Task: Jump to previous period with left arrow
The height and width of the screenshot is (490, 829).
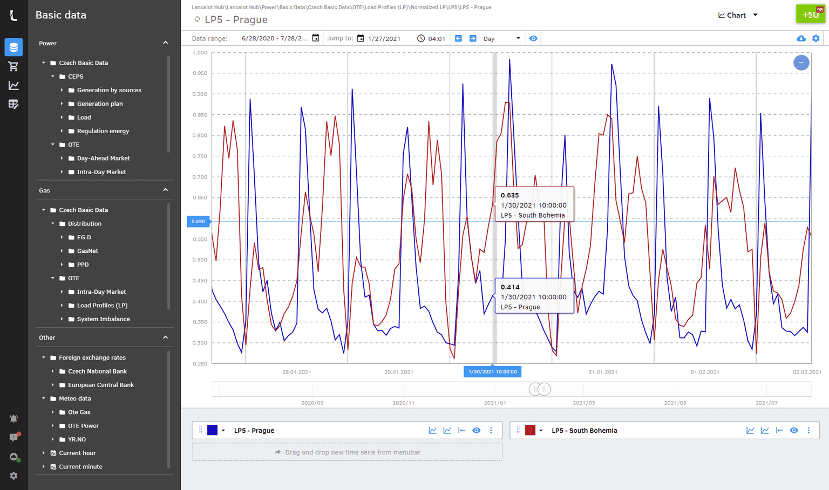Action: click(458, 38)
